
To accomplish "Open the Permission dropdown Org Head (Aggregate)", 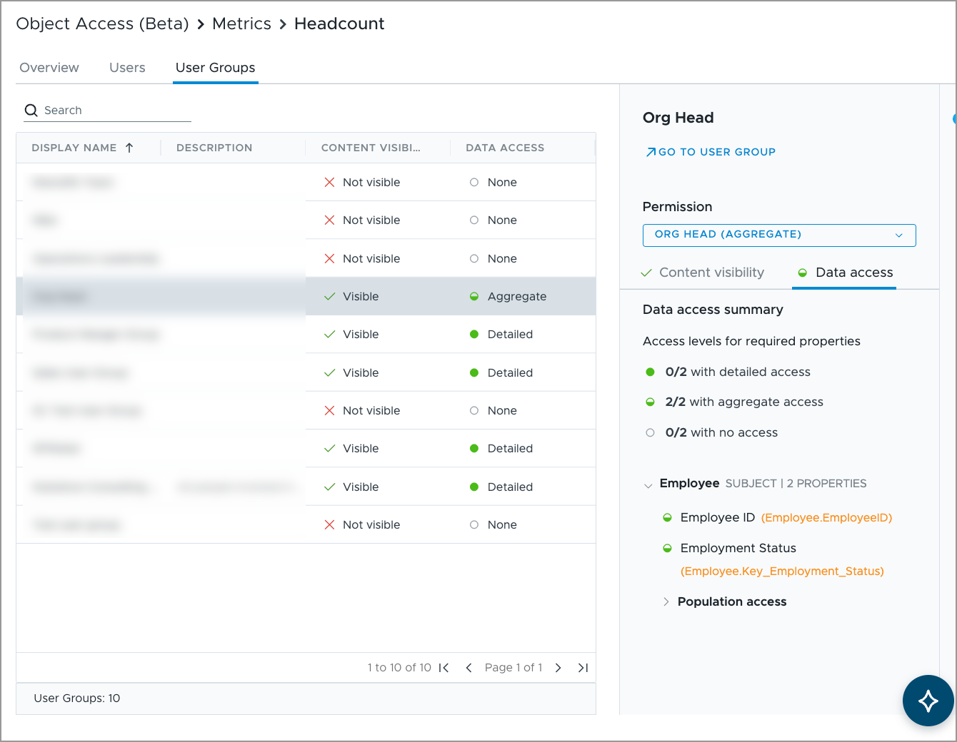I will pos(779,235).
